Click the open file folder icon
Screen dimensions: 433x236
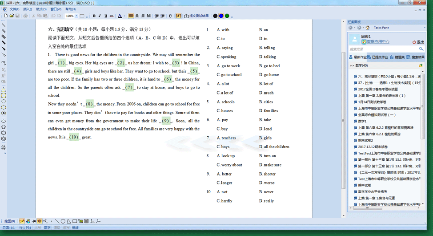pyautogui.click(x=12, y=16)
